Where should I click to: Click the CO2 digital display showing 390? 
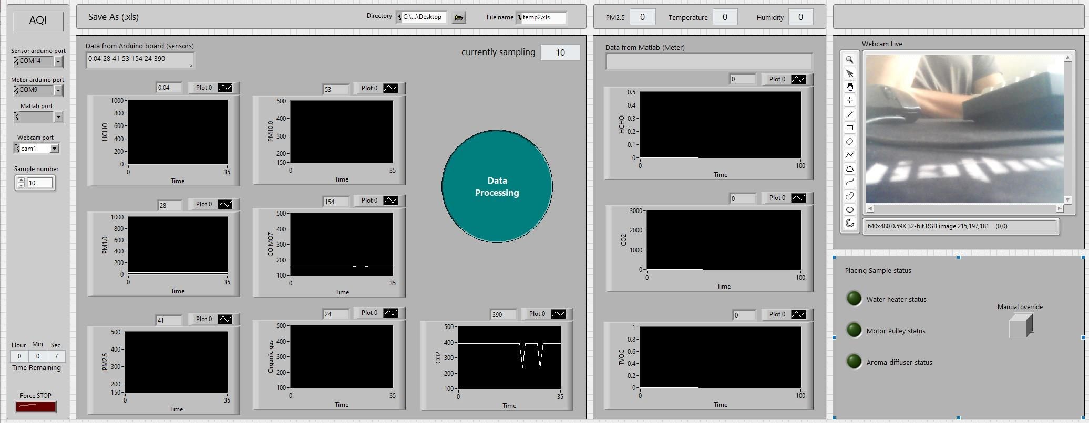click(504, 315)
